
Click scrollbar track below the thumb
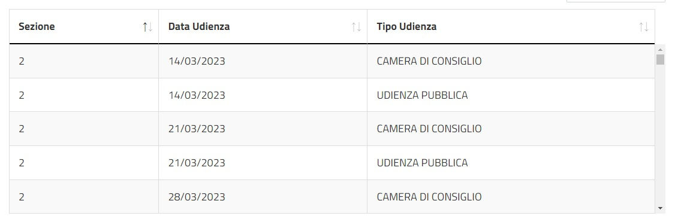point(660,135)
